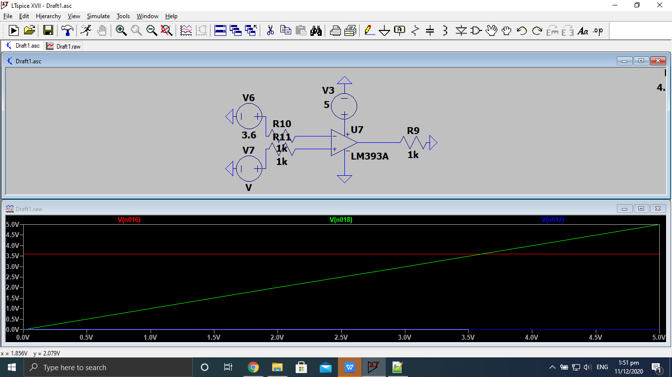Close all windows toolbar icon

coord(251,30)
